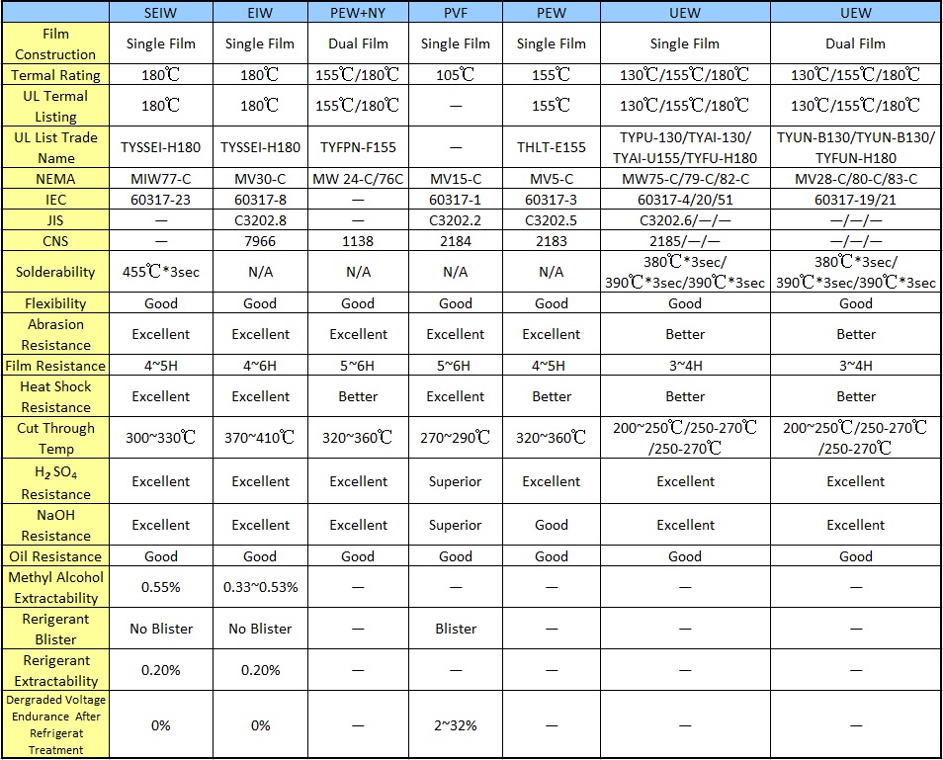Click the 105℃ thermal rating cell

455,75
